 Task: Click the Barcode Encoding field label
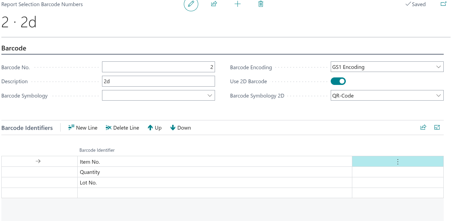[251, 67]
